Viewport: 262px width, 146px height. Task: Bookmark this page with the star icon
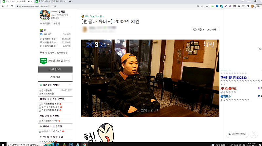(x=207, y=6)
